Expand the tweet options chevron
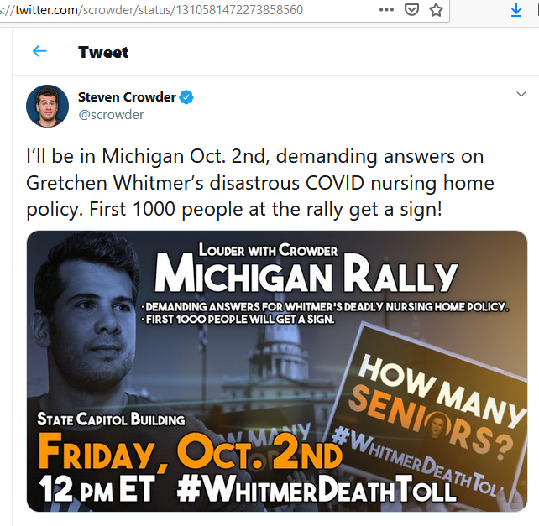The width and height of the screenshot is (539, 526). point(521,94)
